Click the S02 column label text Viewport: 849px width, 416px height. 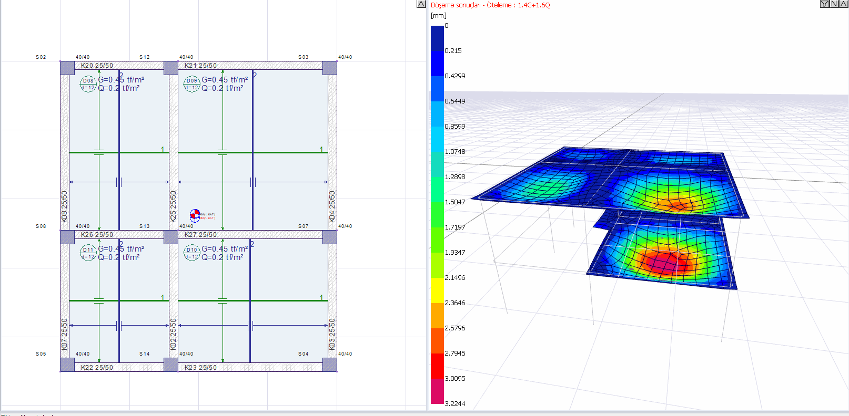pos(41,57)
